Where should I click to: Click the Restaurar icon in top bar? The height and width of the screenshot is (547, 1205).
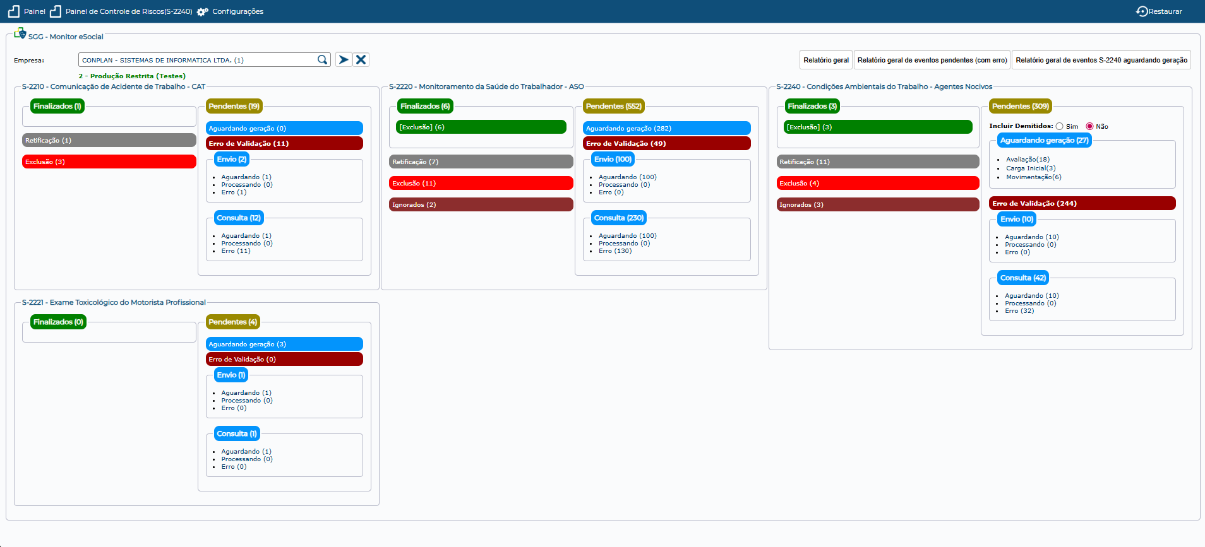[x=1142, y=11]
